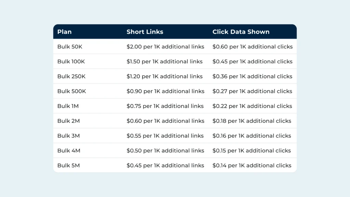
Task: Click the $0.16 per 1K additional clicks cell
Action: (252, 136)
